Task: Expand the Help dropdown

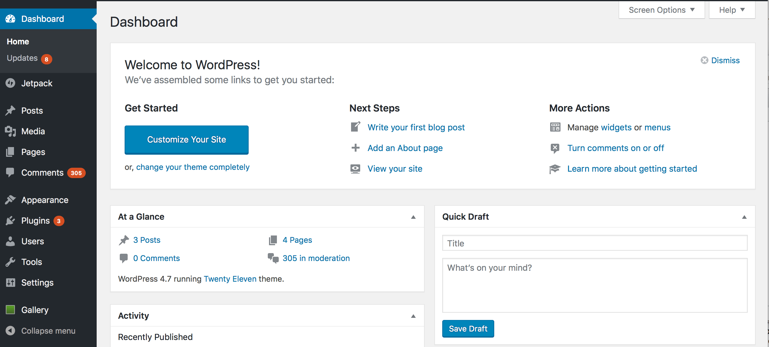Action: coord(732,10)
